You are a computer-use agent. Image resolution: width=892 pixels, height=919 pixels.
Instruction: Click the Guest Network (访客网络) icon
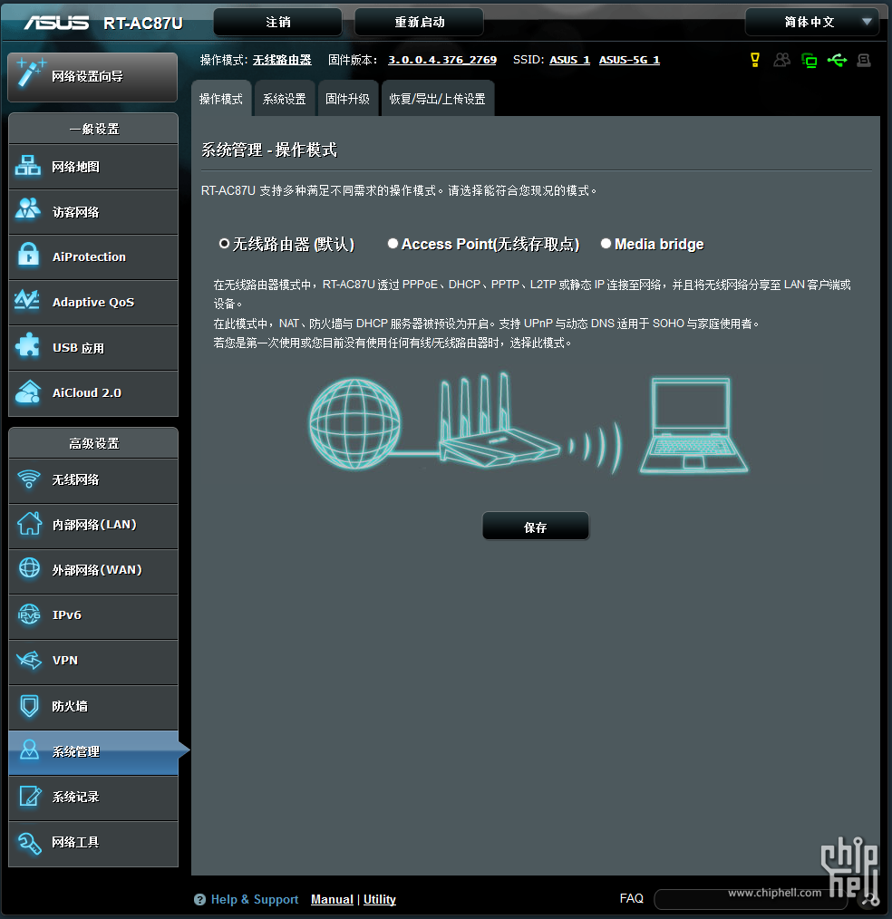pos(27,209)
